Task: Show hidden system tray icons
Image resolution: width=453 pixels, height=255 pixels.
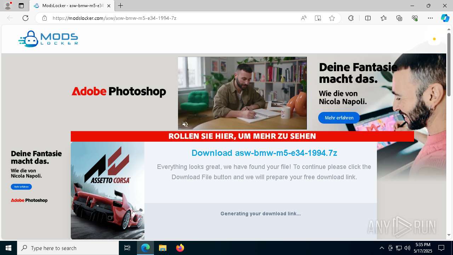Action: [x=382, y=248]
